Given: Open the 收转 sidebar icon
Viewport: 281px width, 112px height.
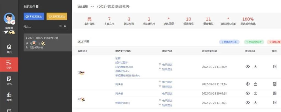Looking at the screenshot, I should [9, 97].
